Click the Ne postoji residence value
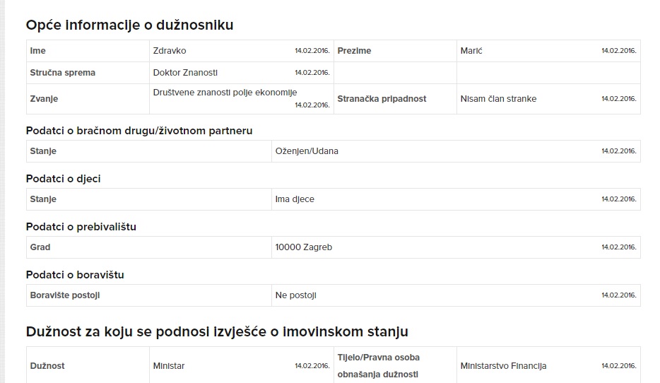The width and height of the screenshot is (660, 383). point(295,295)
